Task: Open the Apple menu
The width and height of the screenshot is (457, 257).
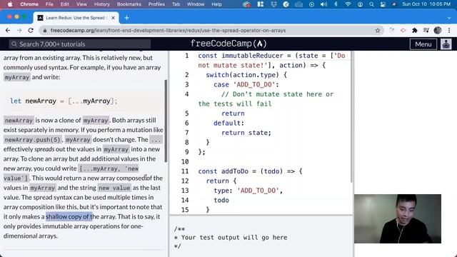Action: pos(10,4)
